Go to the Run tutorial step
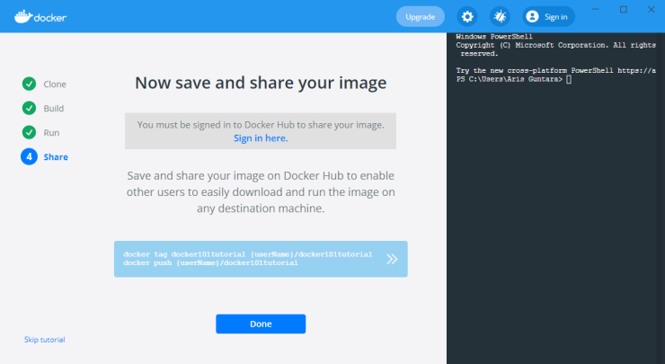The height and width of the screenshot is (364, 665). coord(51,132)
